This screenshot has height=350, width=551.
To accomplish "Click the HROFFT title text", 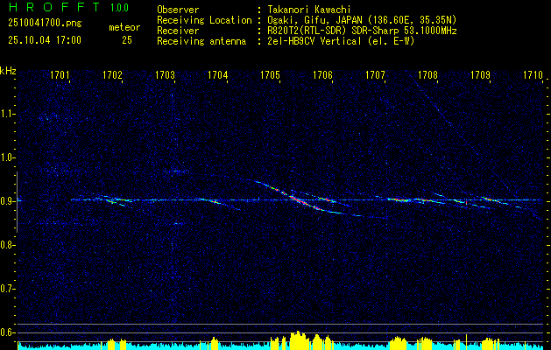I will click(54, 7).
